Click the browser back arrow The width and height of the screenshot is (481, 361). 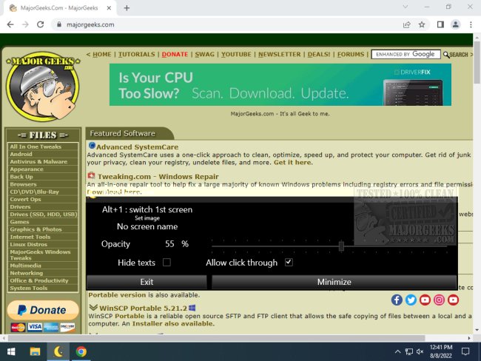pos(10,24)
